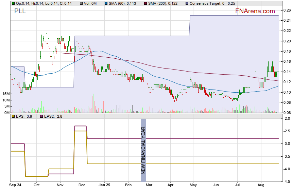
Task: Click the Aug label on the date axis
Action: [x=261, y=185]
